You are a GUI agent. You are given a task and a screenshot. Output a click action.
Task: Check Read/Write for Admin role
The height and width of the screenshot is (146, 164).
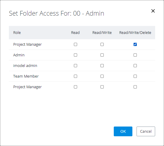tap(102, 55)
